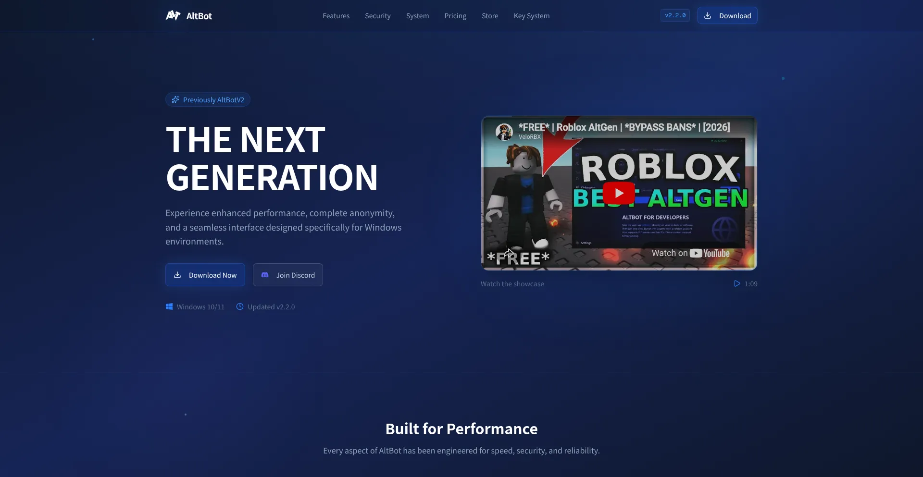Click the Join Discord button
Image resolution: width=923 pixels, height=477 pixels.
[x=288, y=275]
